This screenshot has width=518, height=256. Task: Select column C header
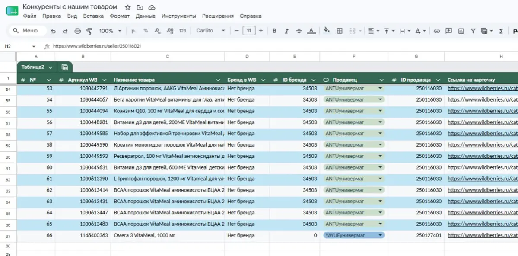168,57
